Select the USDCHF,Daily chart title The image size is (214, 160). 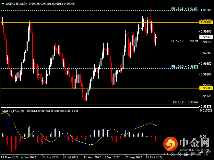[x=17, y=4]
